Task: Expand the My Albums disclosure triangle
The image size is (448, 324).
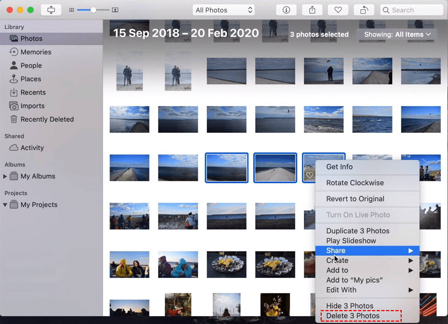Action: click(5, 177)
